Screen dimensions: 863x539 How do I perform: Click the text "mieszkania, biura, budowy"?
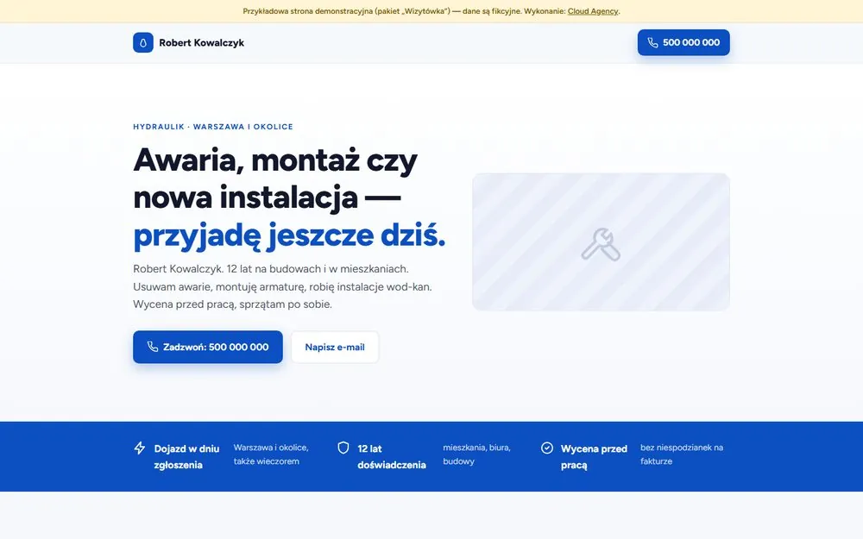476,454
